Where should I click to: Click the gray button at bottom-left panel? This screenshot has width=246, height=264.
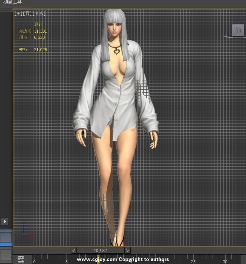coord(5,255)
